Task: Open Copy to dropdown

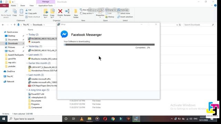Action: tap(52, 16)
